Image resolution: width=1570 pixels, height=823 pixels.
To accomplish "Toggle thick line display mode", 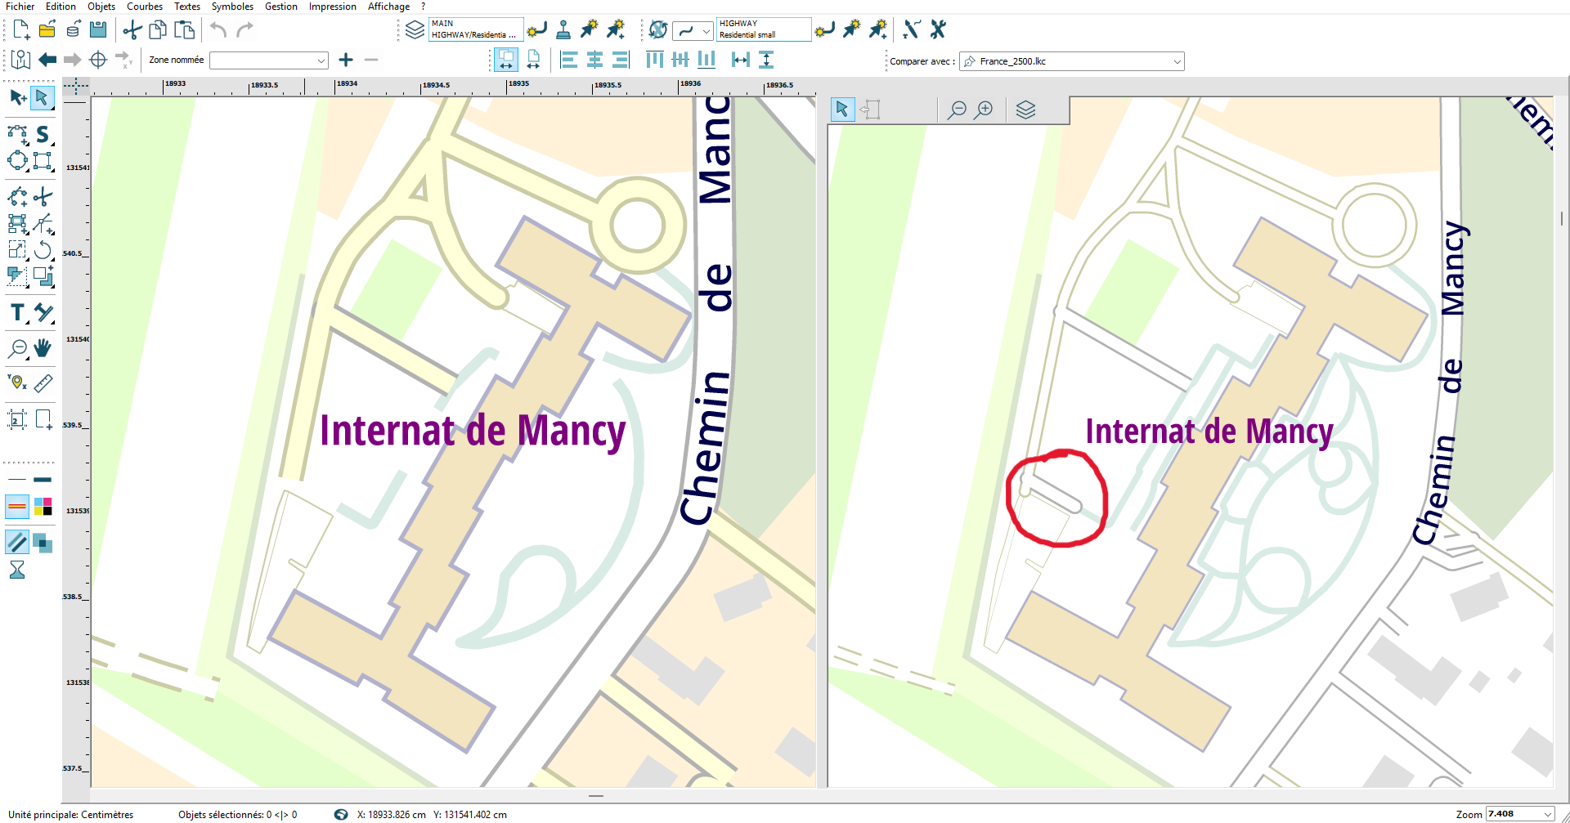I will click(x=43, y=480).
